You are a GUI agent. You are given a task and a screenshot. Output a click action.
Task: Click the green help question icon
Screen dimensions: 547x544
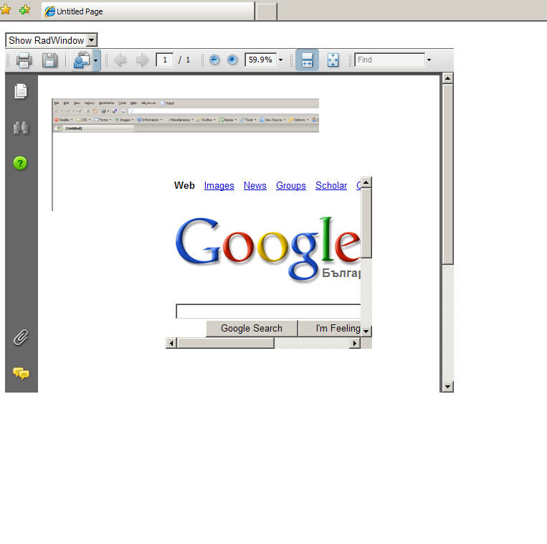pos(20,163)
